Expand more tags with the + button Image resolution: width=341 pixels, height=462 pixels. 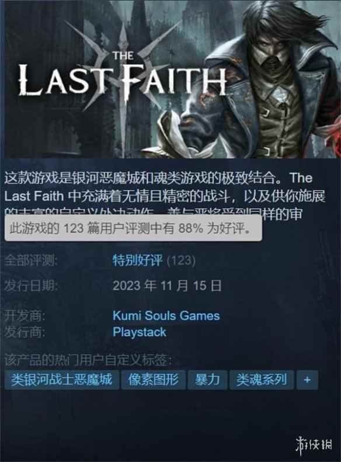click(307, 380)
